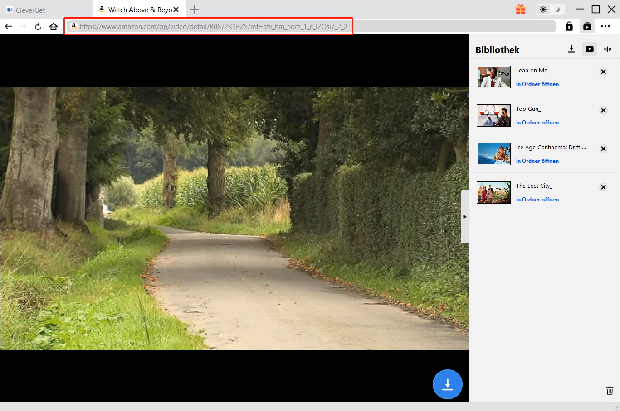The width and height of the screenshot is (620, 411).
Task: Open folder for The Lost City_
Action: tap(537, 200)
